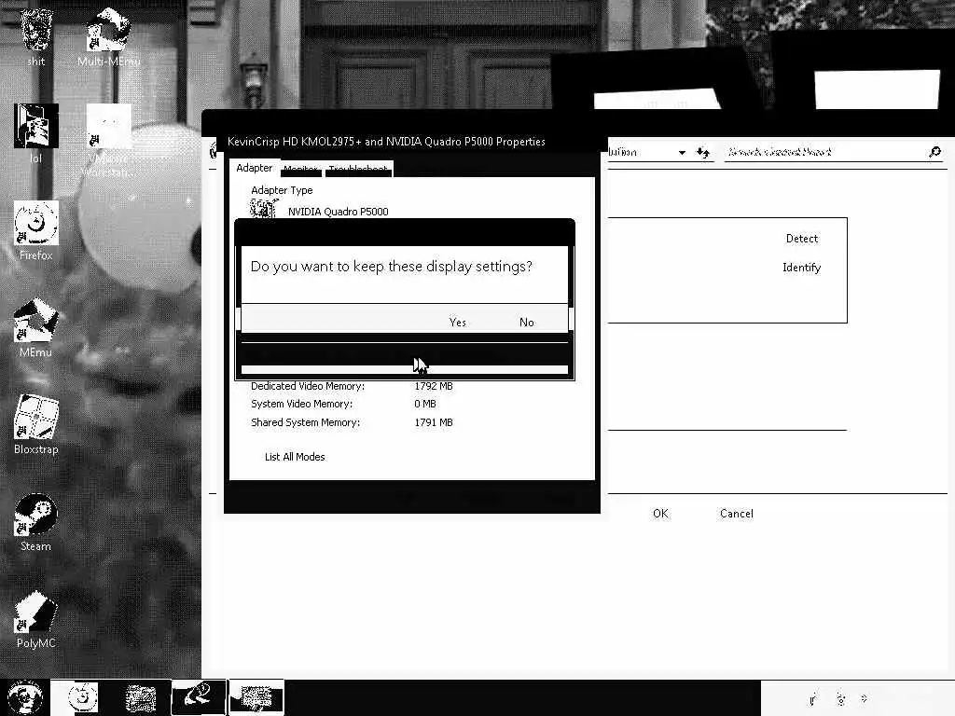
Task: Click the Identify button
Action: tap(801, 268)
